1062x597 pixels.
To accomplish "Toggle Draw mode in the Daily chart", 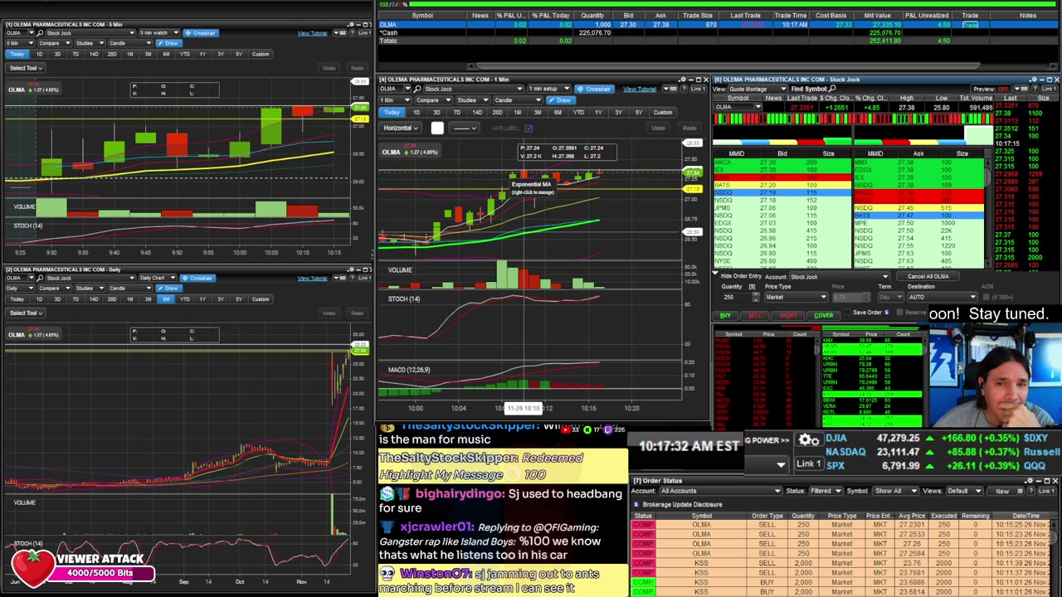I will 169,288.
